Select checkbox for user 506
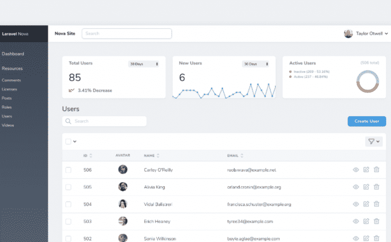 [x=68, y=170]
